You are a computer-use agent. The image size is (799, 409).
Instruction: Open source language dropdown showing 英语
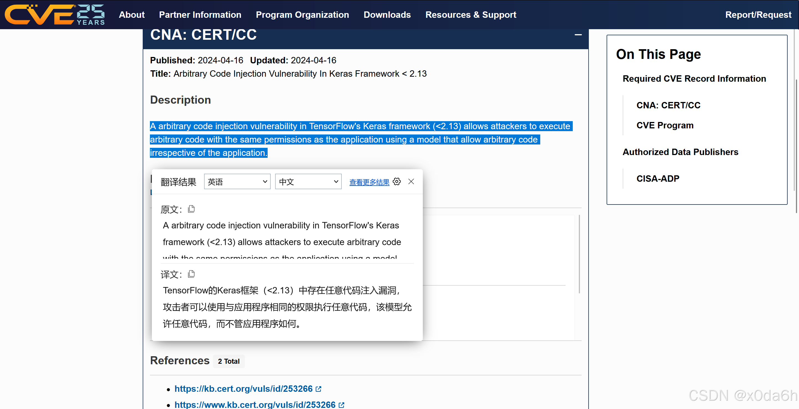pyautogui.click(x=237, y=182)
